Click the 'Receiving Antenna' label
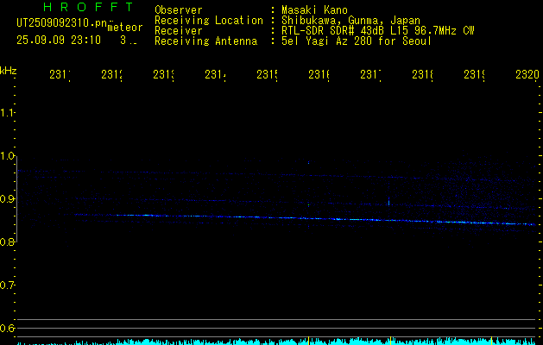 [x=206, y=41]
